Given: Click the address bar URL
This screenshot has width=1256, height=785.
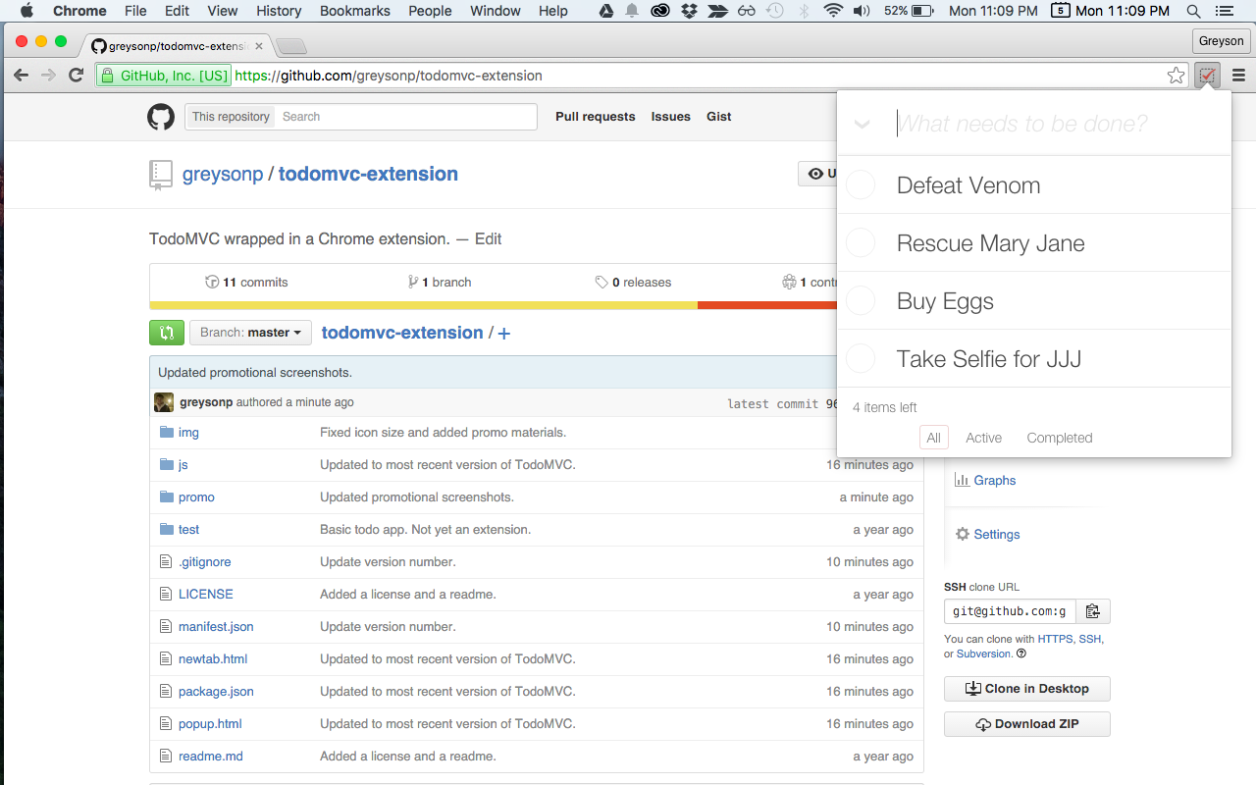Looking at the screenshot, I should coord(389,76).
